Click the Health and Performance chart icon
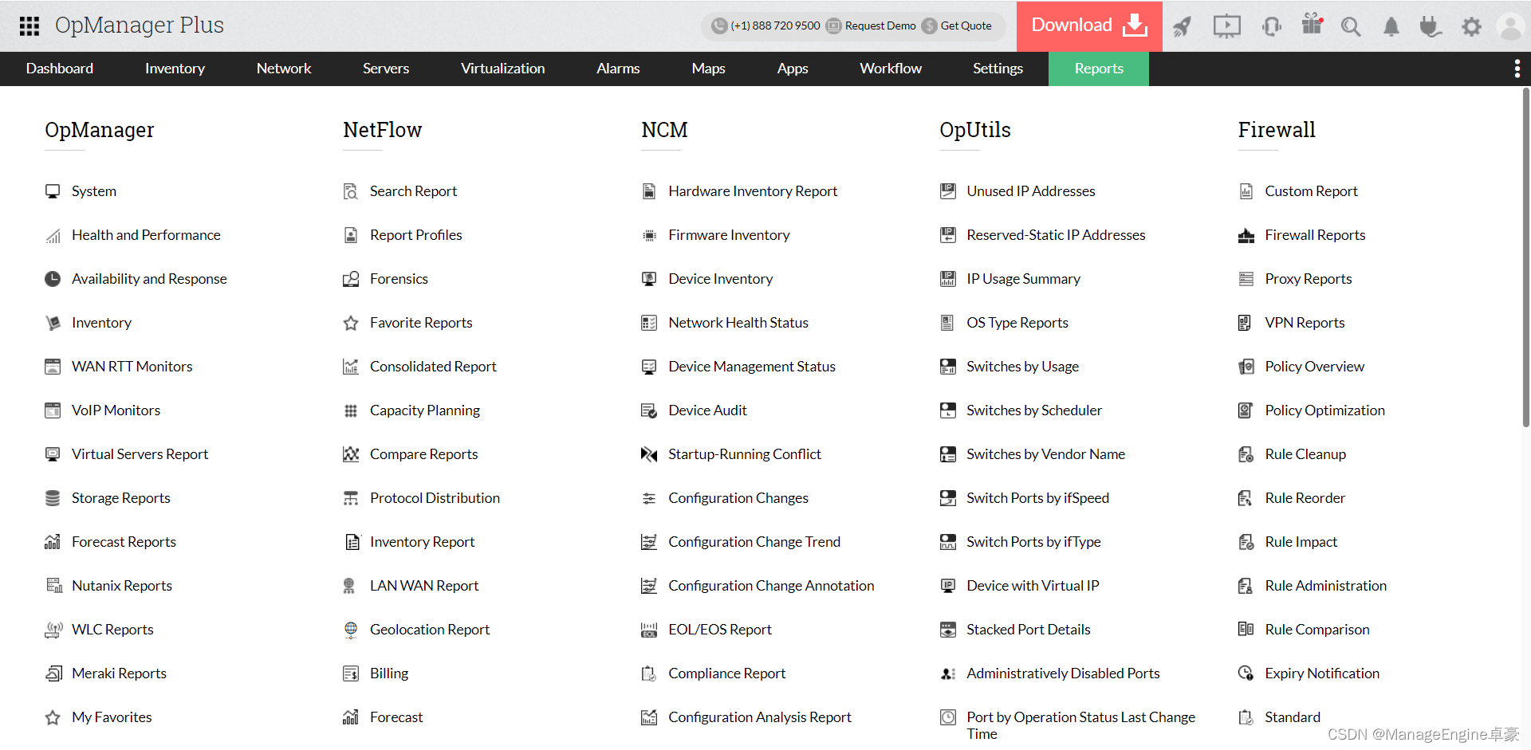 (x=53, y=235)
